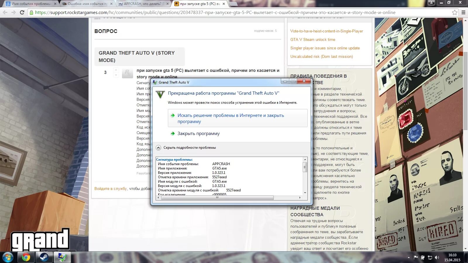Open Action Center flag icon
This screenshot has width=468, height=263.
pyautogui.click(x=416, y=257)
